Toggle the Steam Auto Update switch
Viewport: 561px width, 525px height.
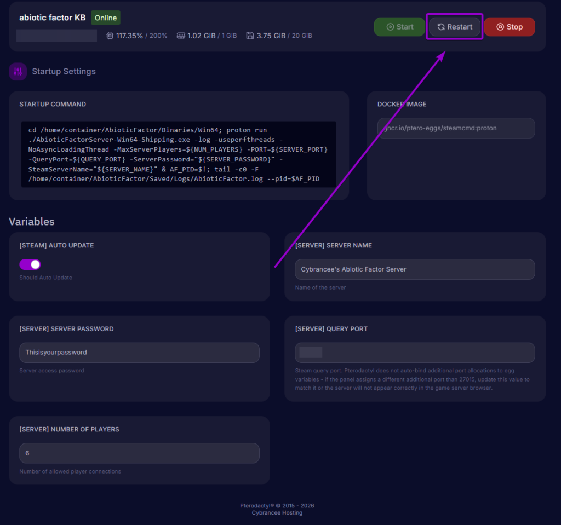coord(30,264)
